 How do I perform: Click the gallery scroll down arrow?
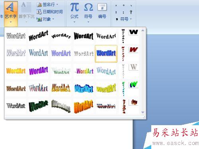pyautogui.click(x=143, y=112)
